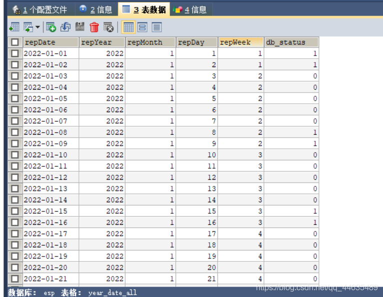The image size is (383, 297).
Task: Click repDay cell showing 11
Action: point(196,166)
